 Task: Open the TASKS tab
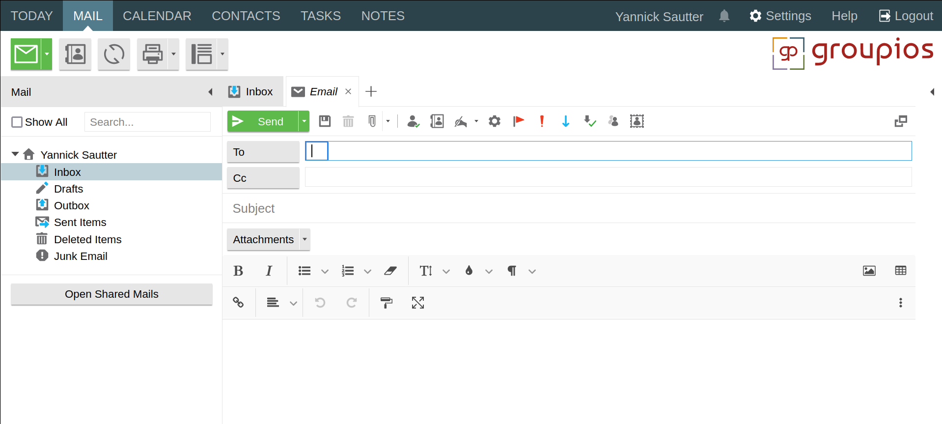tap(321, 16)
